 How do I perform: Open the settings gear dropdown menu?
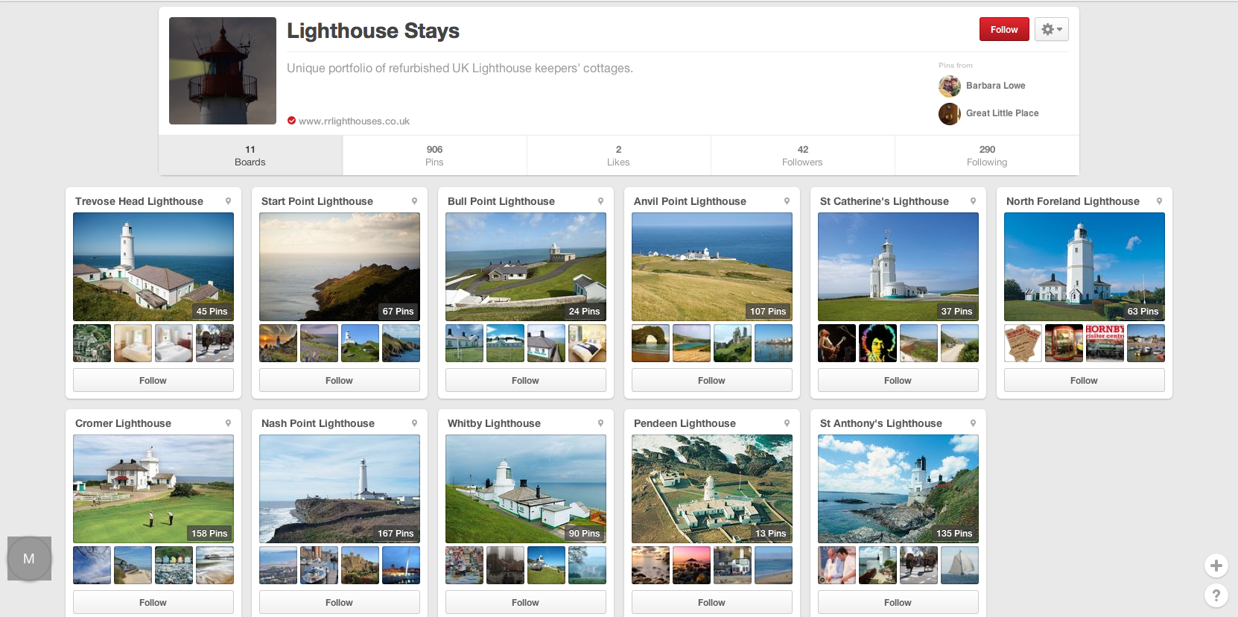point(1051,29)
